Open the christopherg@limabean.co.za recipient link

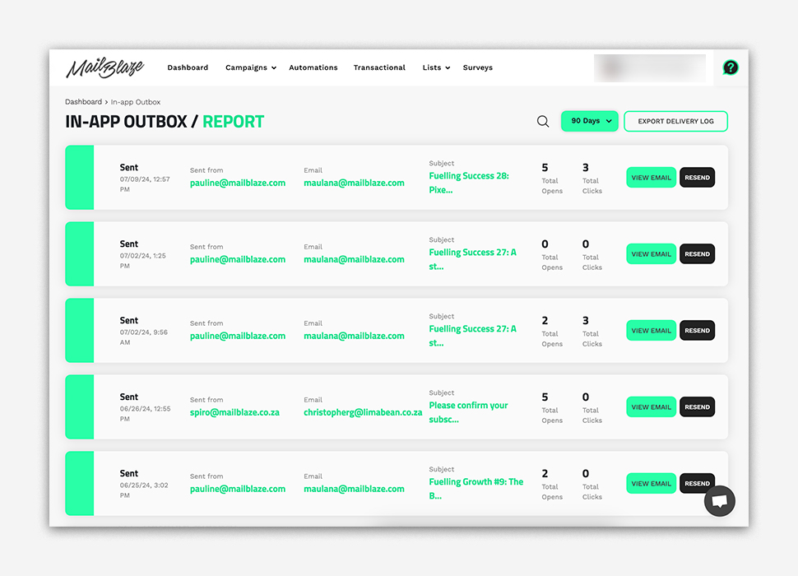tap(363, 412)
